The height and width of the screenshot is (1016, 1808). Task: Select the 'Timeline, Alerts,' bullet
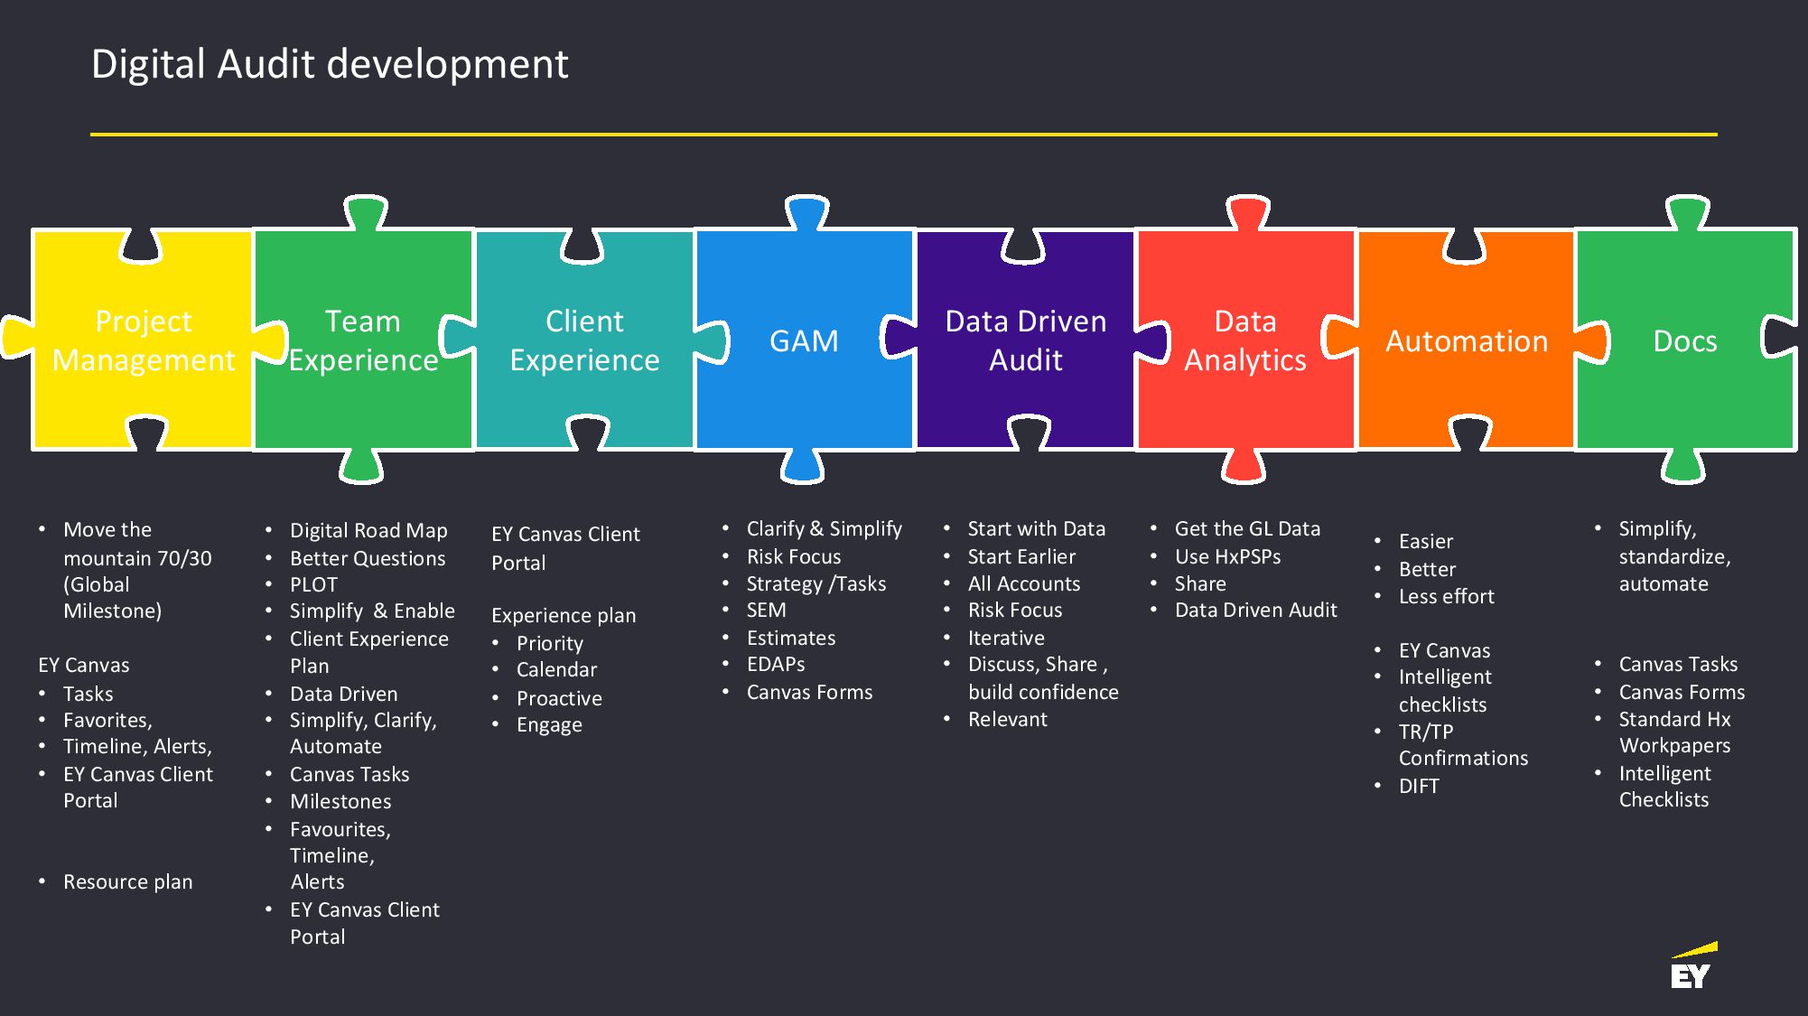click(137, 746)
